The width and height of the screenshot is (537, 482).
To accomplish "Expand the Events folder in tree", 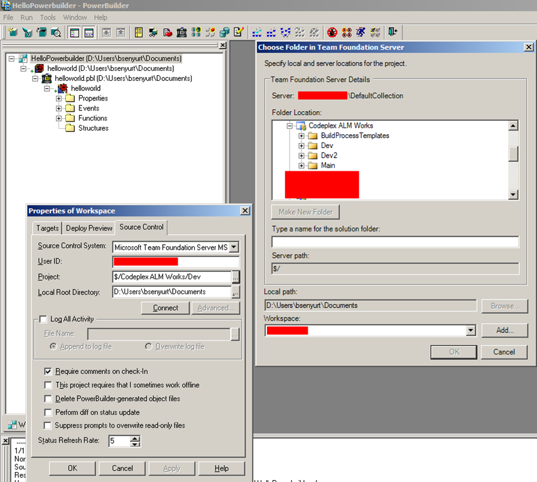I will click(59, 108).
